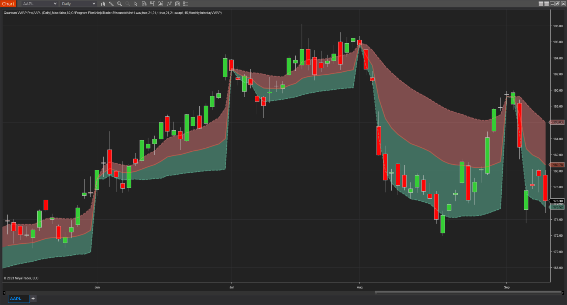Open the Indicators dialog icon
The image size is (567, 305).
coord(161,4)
